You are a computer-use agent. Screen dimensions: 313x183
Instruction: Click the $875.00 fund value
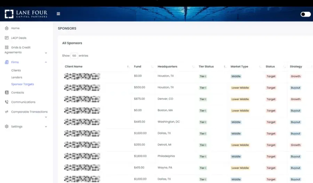139,99
